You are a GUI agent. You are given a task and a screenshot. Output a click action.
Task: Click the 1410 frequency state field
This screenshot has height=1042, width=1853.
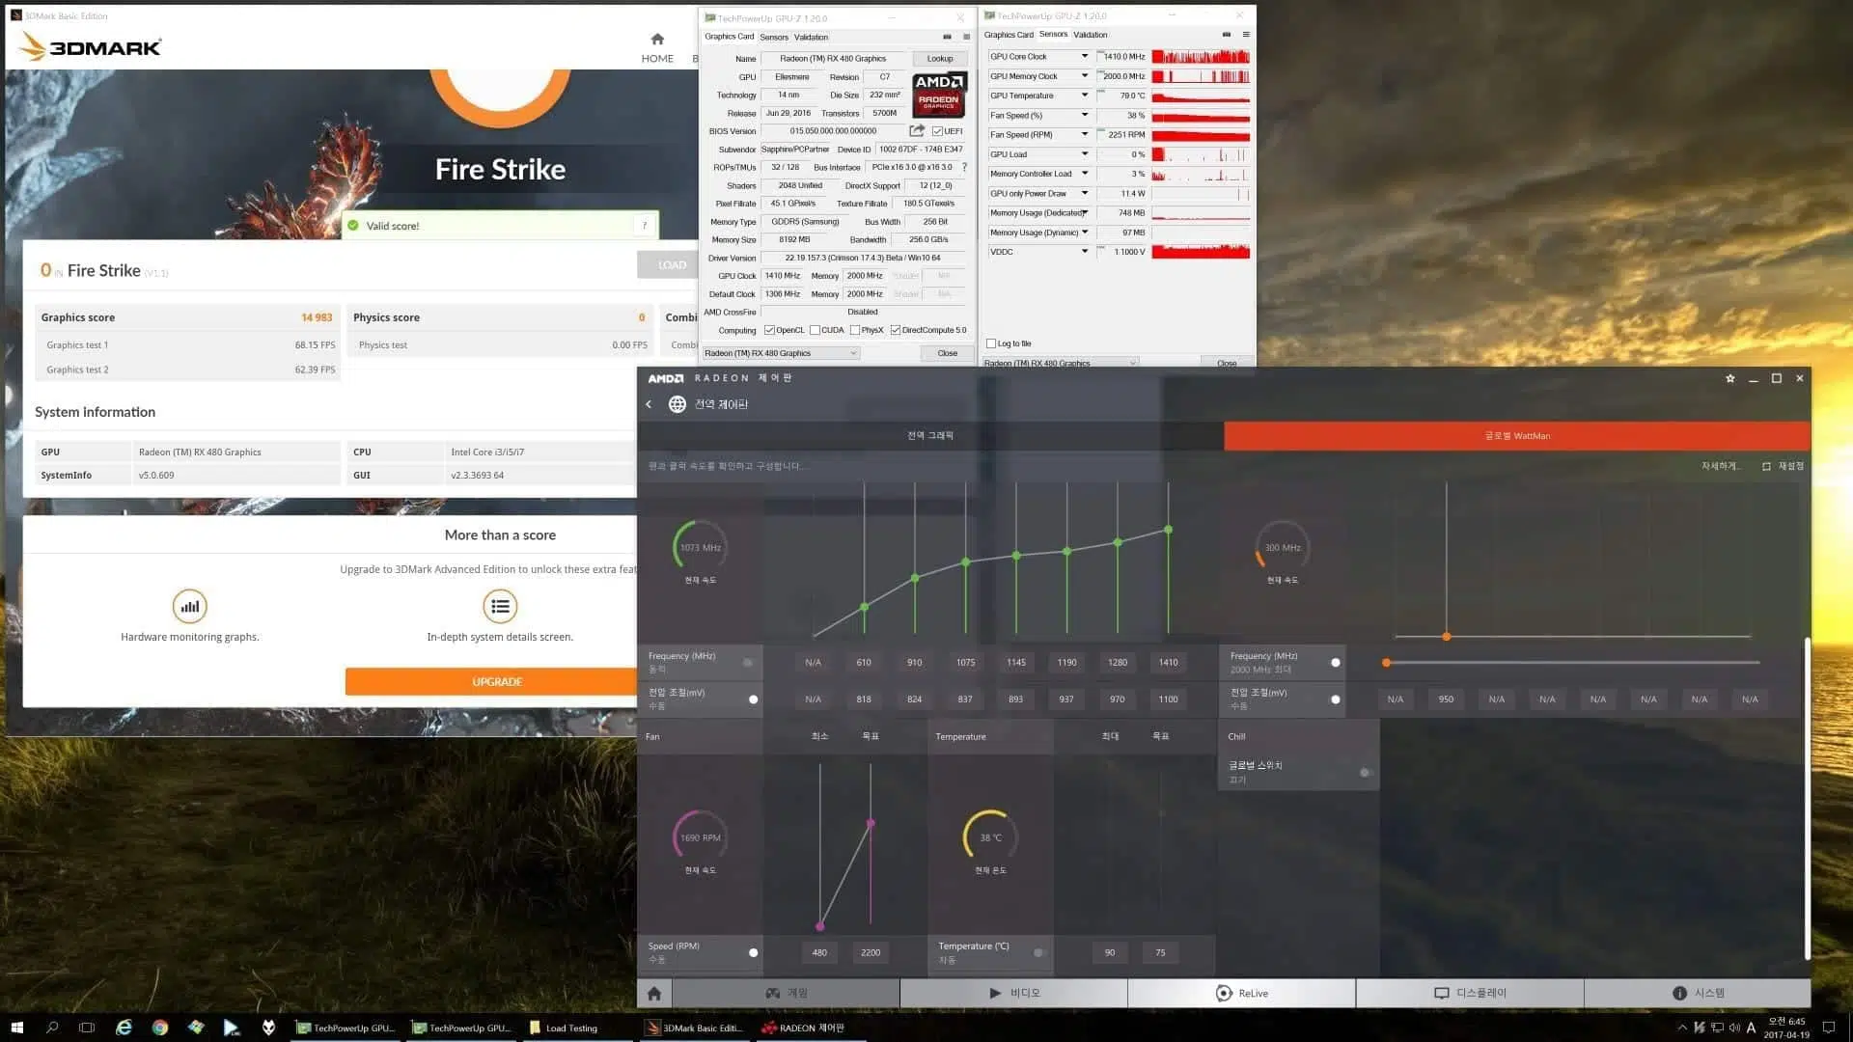pyautogui.click(x=1168, y=663)
